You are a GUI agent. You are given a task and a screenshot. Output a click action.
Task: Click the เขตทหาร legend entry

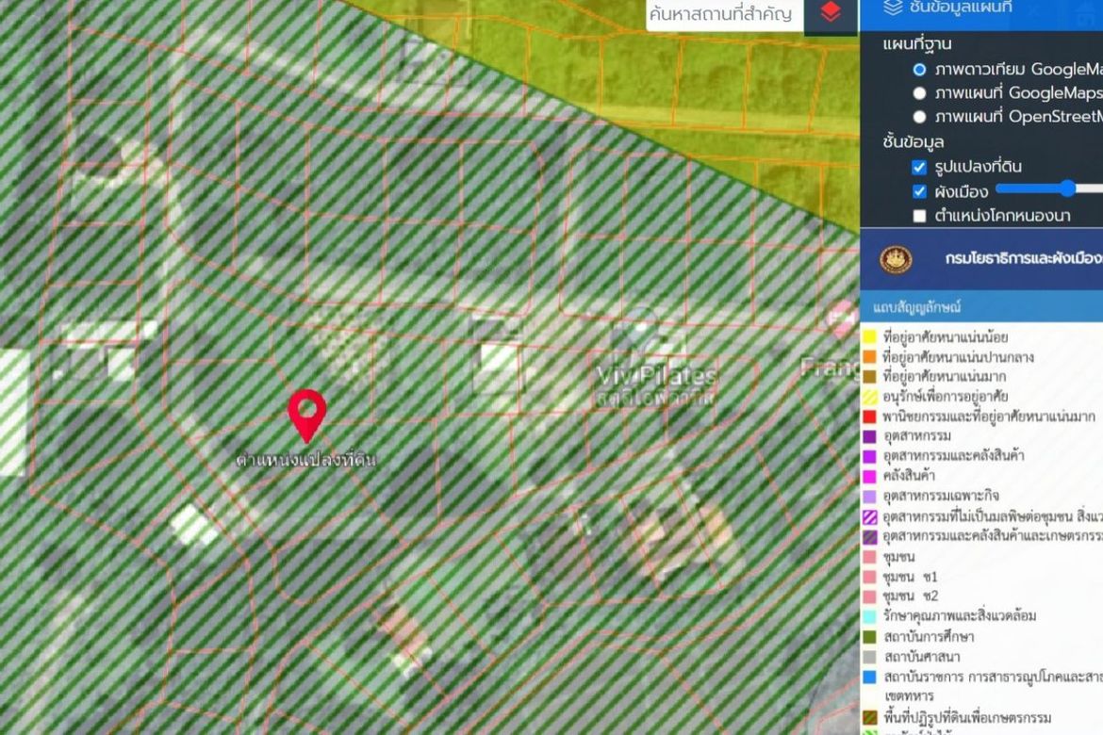tap(909, 696)
